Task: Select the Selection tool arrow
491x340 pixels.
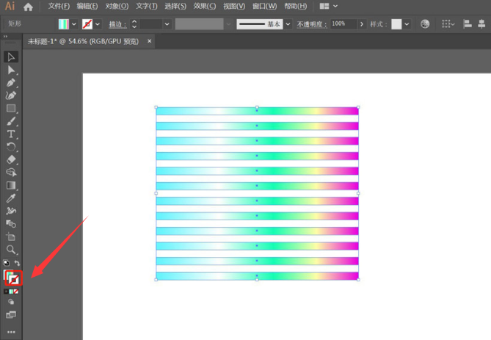Action: 11,57
